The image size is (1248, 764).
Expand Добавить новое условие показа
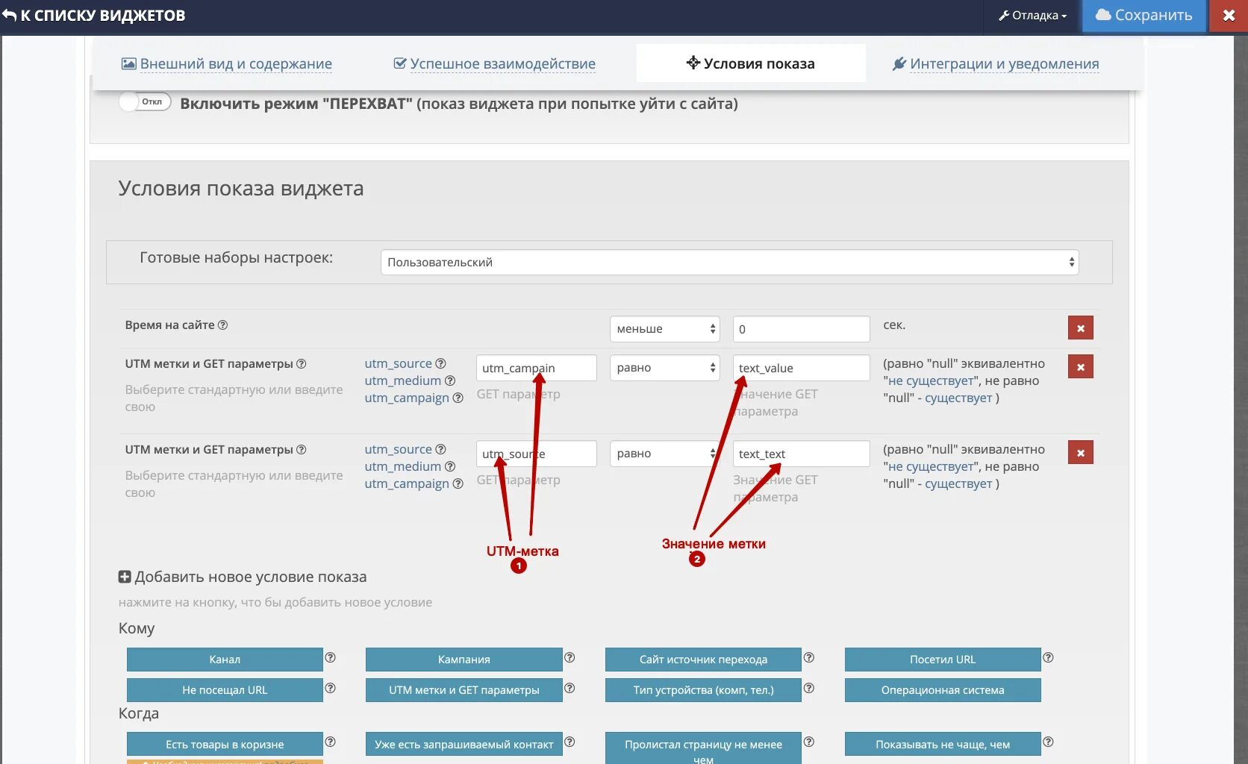[x=243, y=577]
